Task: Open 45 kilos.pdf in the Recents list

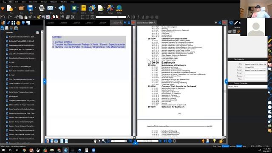Action: (13, 96)
